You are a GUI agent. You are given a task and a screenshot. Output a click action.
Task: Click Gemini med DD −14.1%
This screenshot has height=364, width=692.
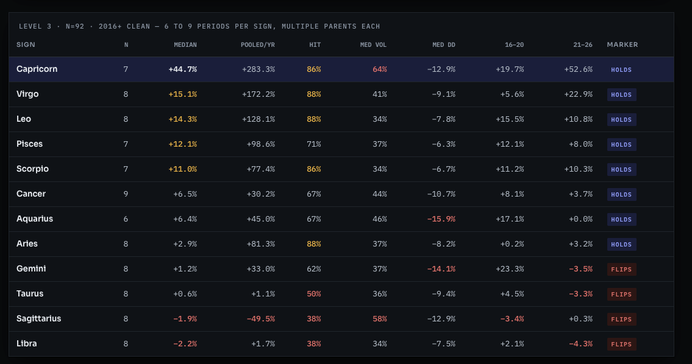point(441,269)
